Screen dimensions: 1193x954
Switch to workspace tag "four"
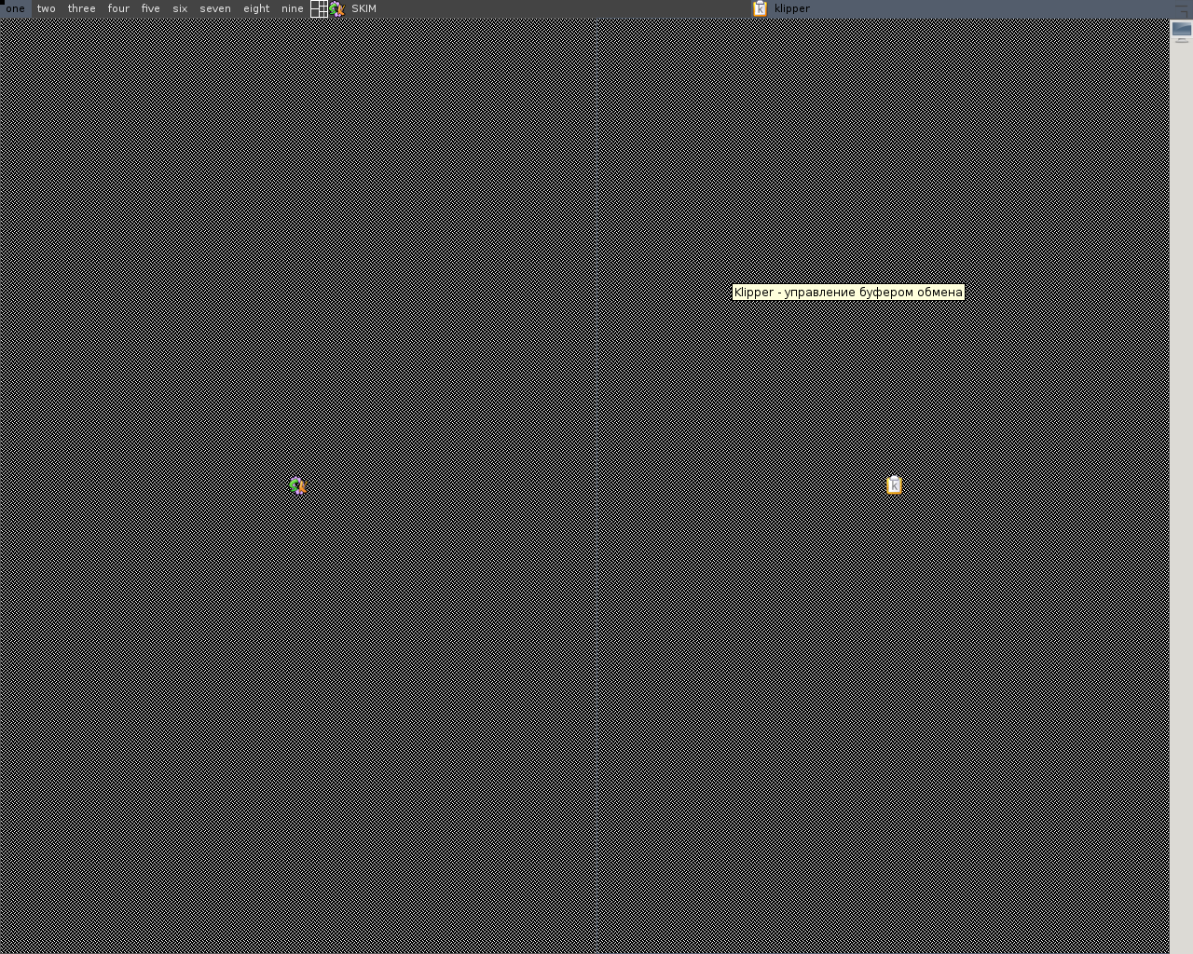[x=118, y=8]
